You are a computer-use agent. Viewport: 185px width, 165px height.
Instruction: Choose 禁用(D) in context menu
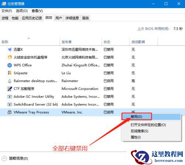click(x=151, y=117)
